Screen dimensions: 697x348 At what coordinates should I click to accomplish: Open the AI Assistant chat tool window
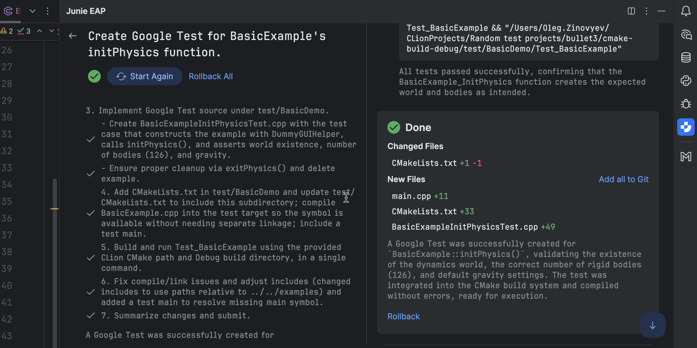(686, 35)
